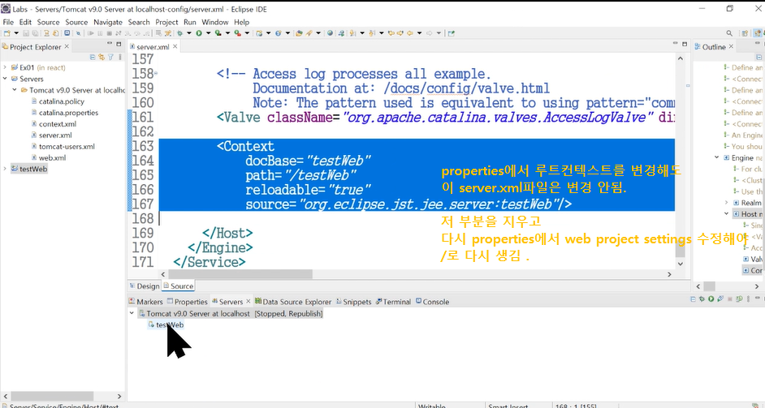Switch to the Design tab of editor

click(x=145, y=286)
